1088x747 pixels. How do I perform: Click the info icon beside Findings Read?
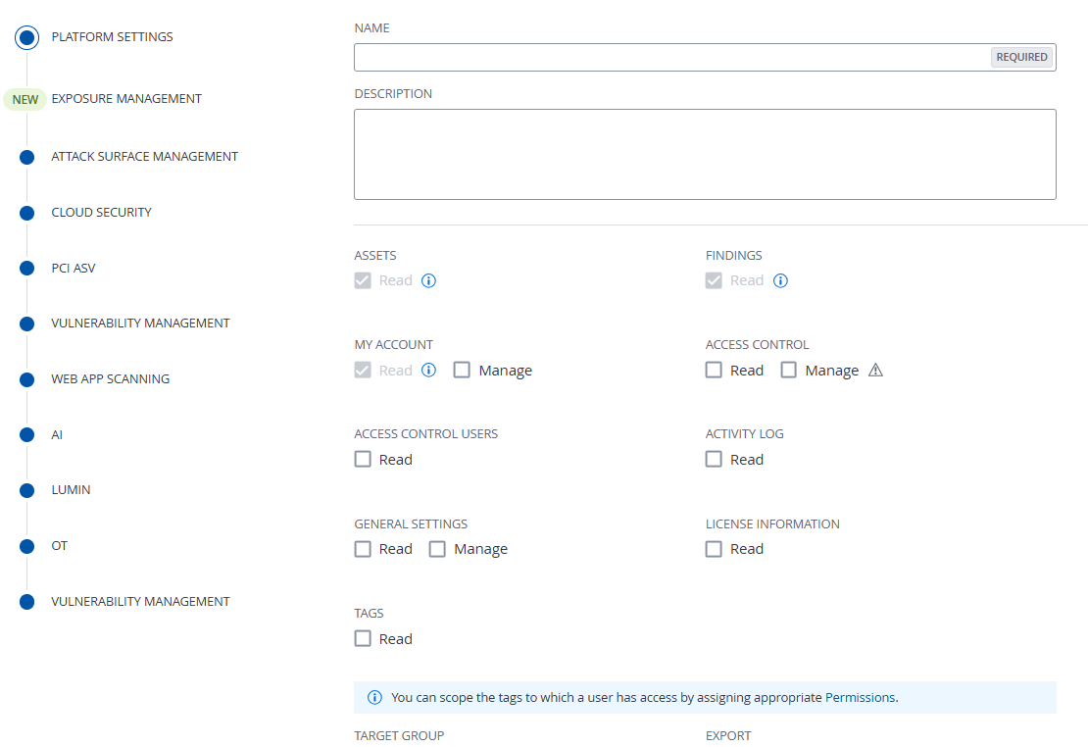point(780,280)
